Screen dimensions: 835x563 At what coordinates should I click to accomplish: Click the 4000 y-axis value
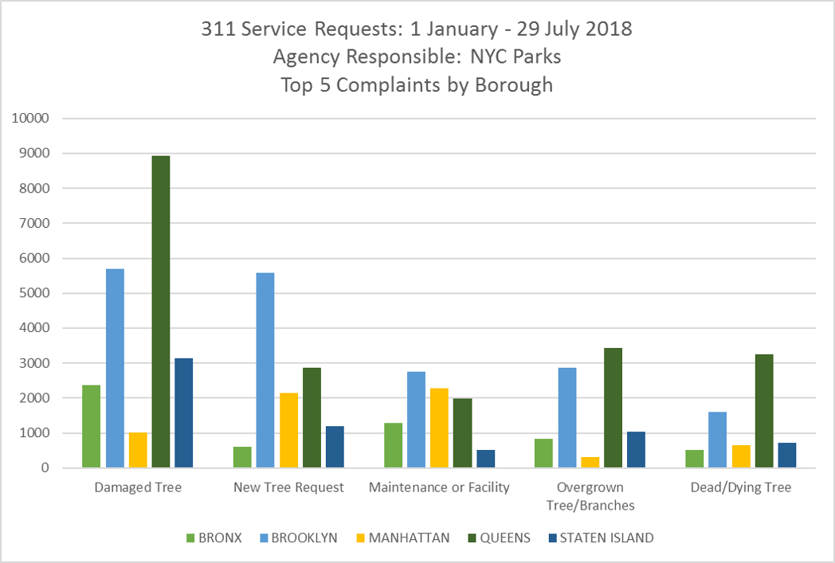[34, 328]
